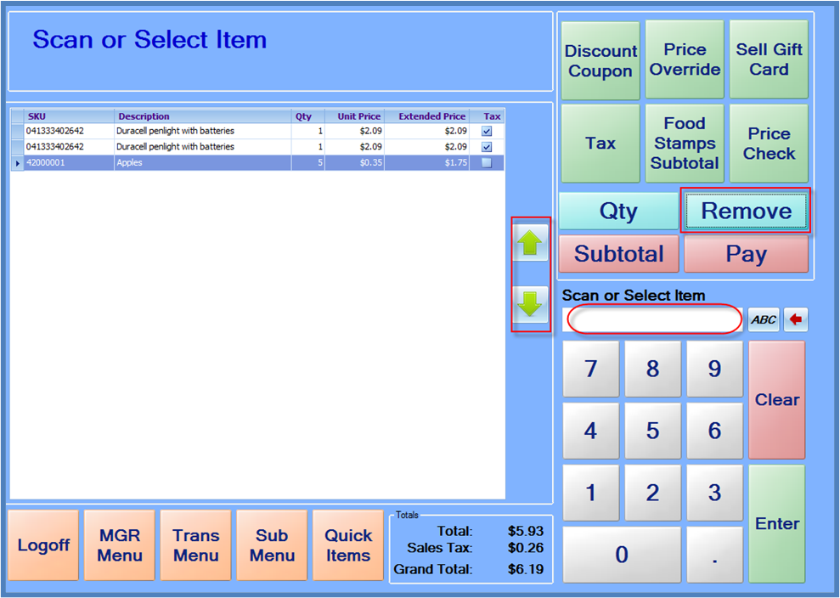Open Price Override
Screen dimensions: 840x598
tap(685, 59)
